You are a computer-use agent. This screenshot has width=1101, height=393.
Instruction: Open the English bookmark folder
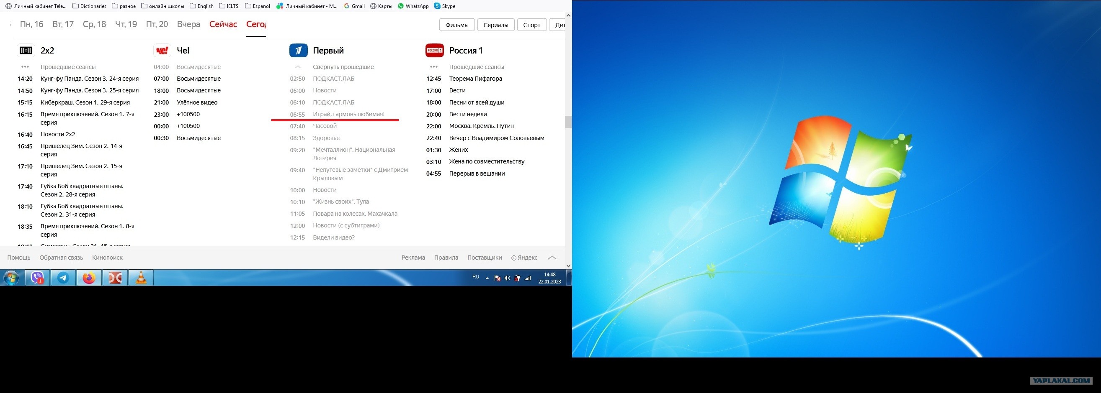coord(202,6)
